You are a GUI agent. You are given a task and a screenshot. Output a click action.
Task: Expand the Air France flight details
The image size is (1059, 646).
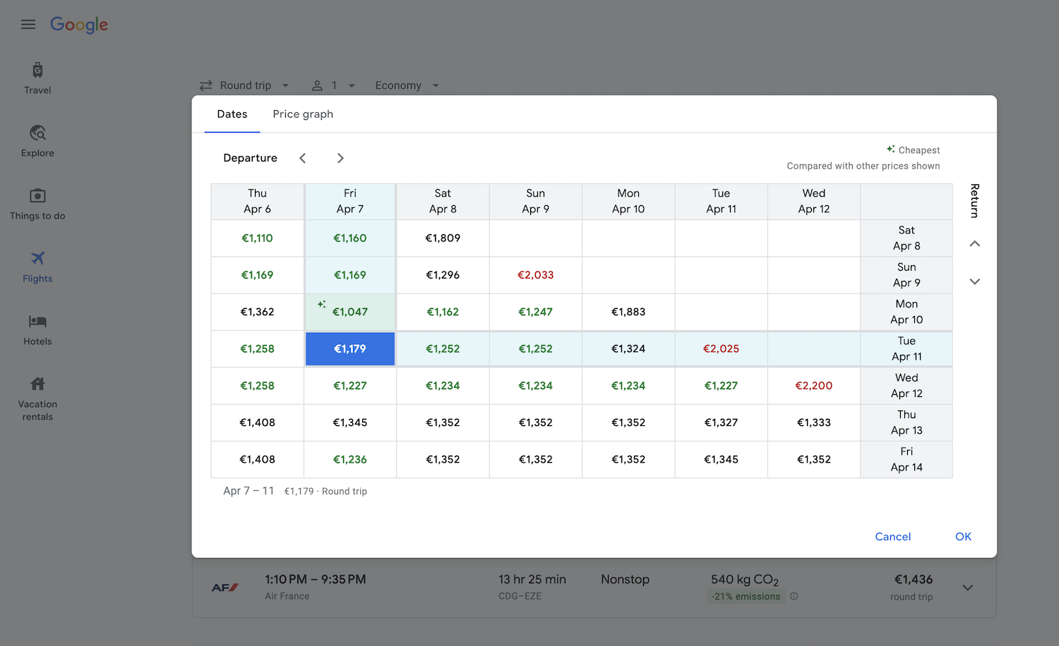[x=967, y=587]
